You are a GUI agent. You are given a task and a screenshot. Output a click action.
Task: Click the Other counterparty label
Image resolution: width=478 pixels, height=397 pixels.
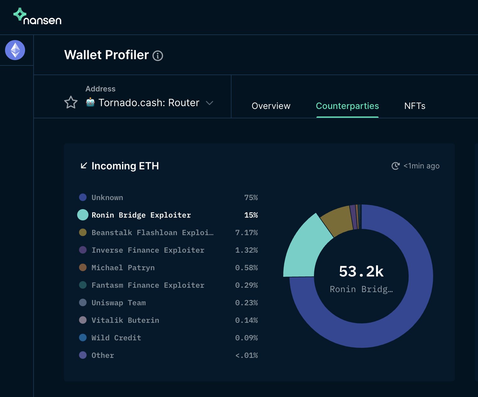103,355
